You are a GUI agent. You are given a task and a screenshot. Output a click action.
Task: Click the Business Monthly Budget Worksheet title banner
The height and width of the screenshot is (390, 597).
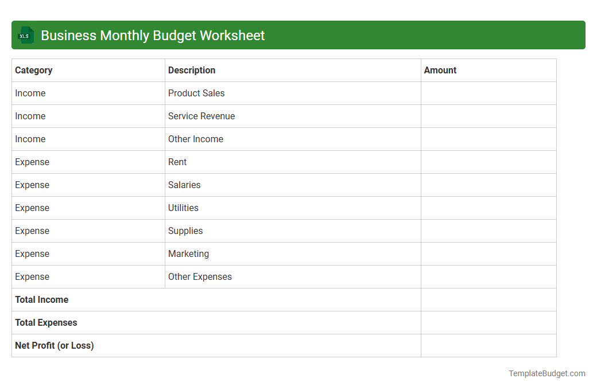tap(298, 35)
